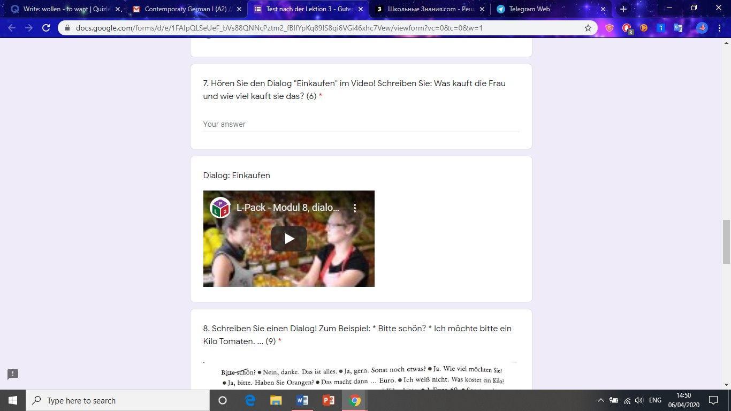Open a new browser tab
The image size is (731, 411).
click(623, 9)
